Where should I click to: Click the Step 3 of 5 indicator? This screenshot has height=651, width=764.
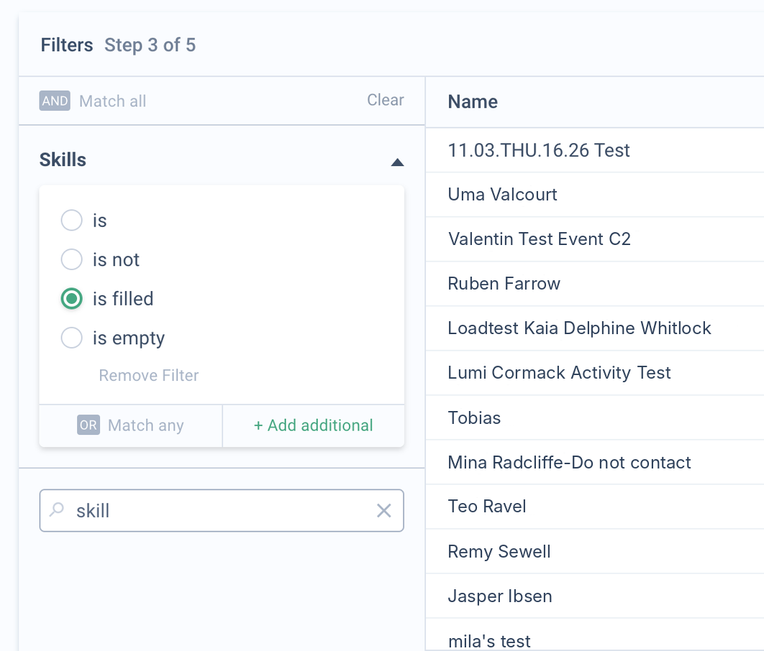pyautogui.click(x=150, y=45)
